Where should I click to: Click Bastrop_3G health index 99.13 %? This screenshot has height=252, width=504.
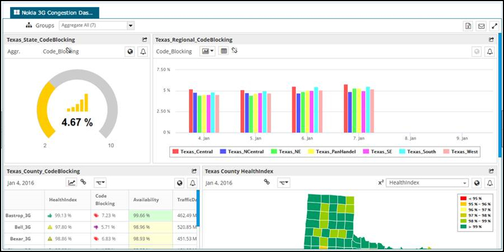click(x=67, y=215)
